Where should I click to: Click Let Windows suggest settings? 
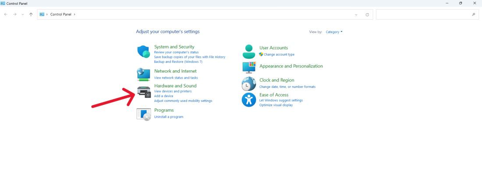tap(281, 100)
